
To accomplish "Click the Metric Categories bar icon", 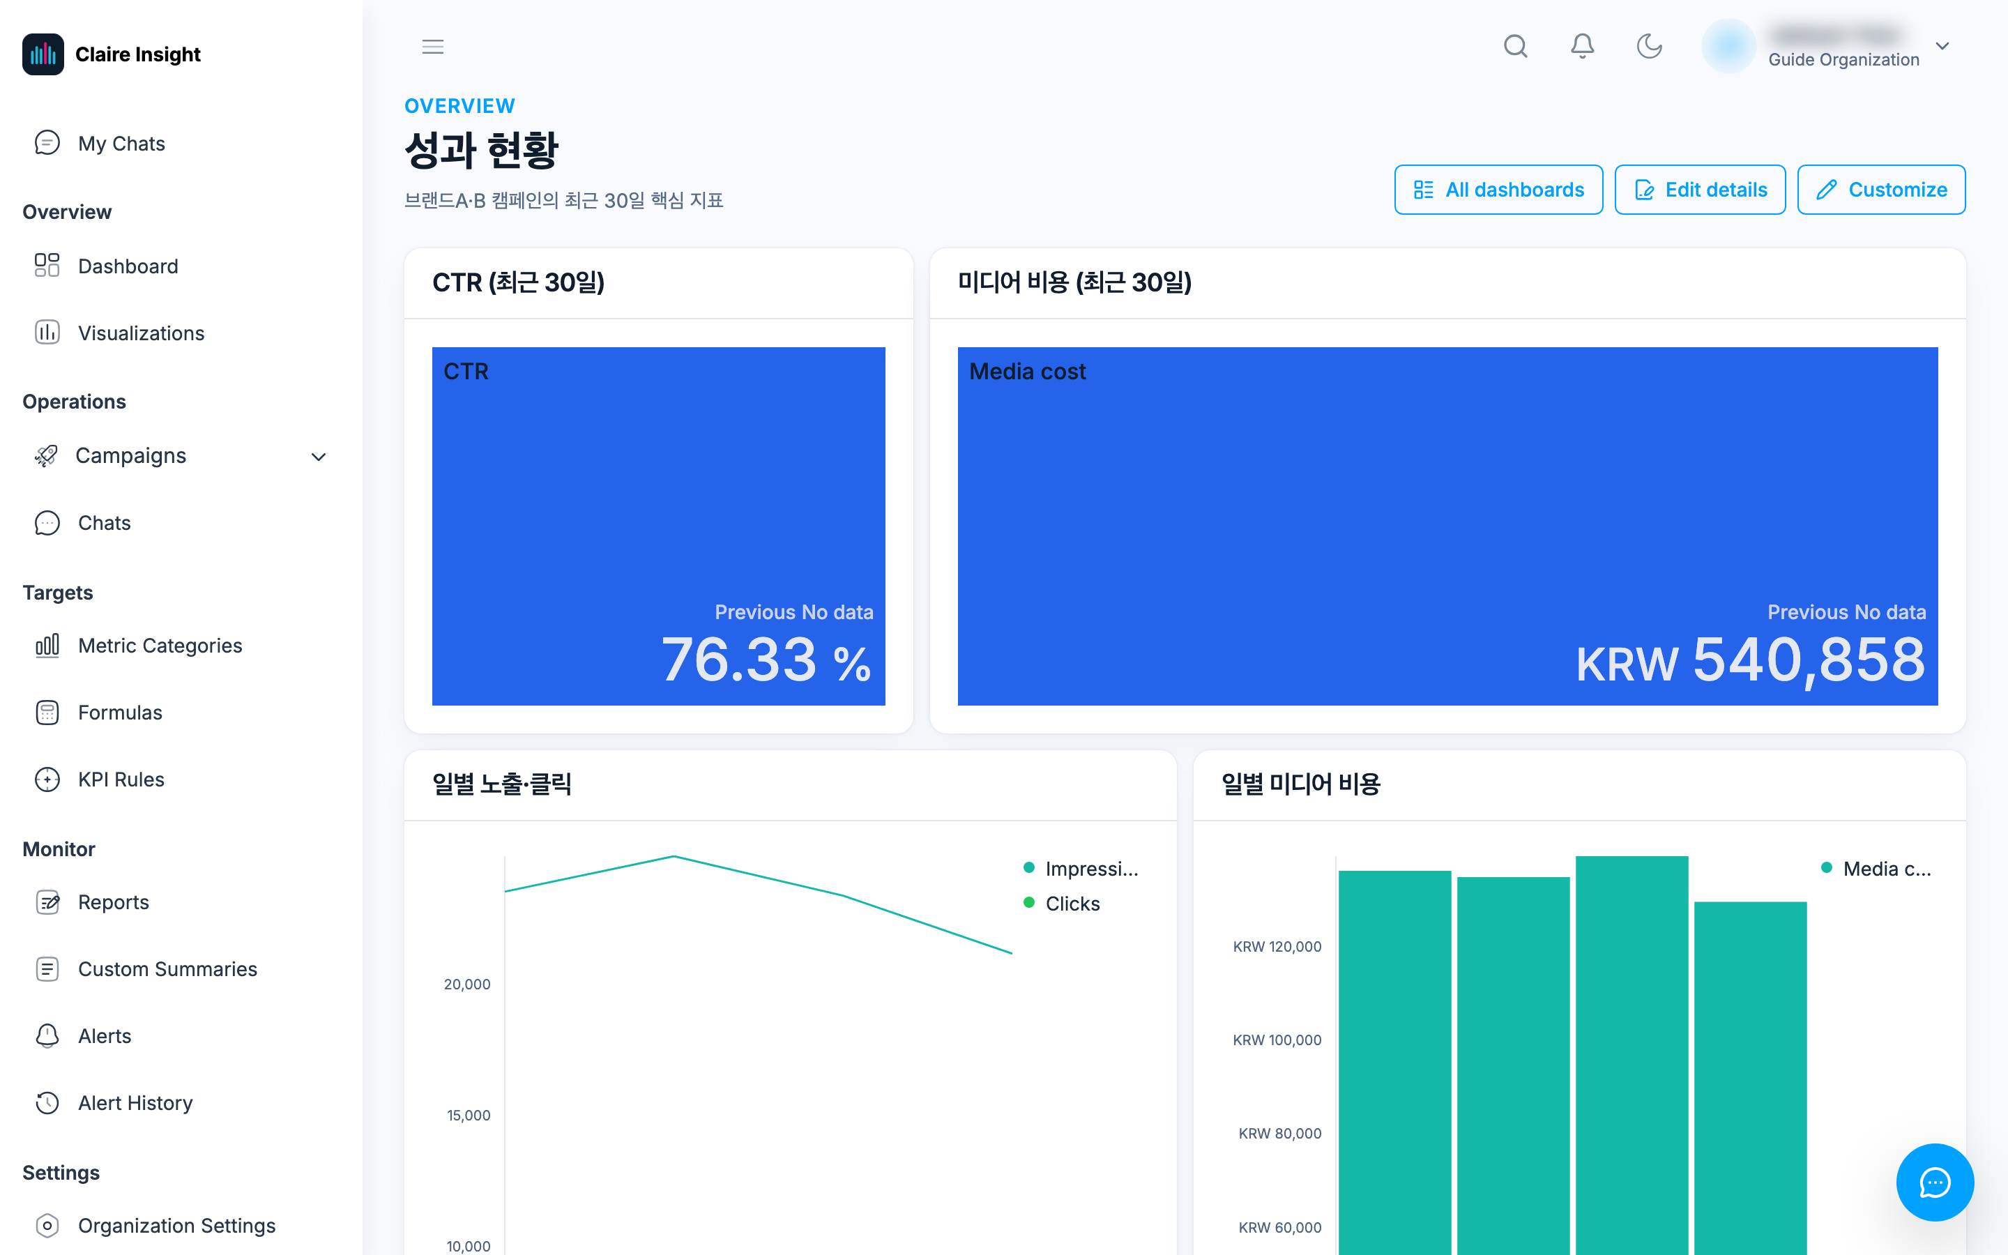I will (47, 646).
